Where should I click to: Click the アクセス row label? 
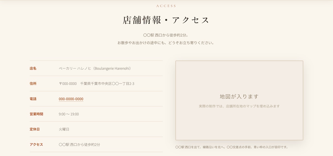click(36, 145)
